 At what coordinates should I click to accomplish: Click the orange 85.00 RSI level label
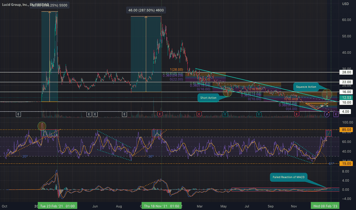pyautogui.click(x=346, y=130)
